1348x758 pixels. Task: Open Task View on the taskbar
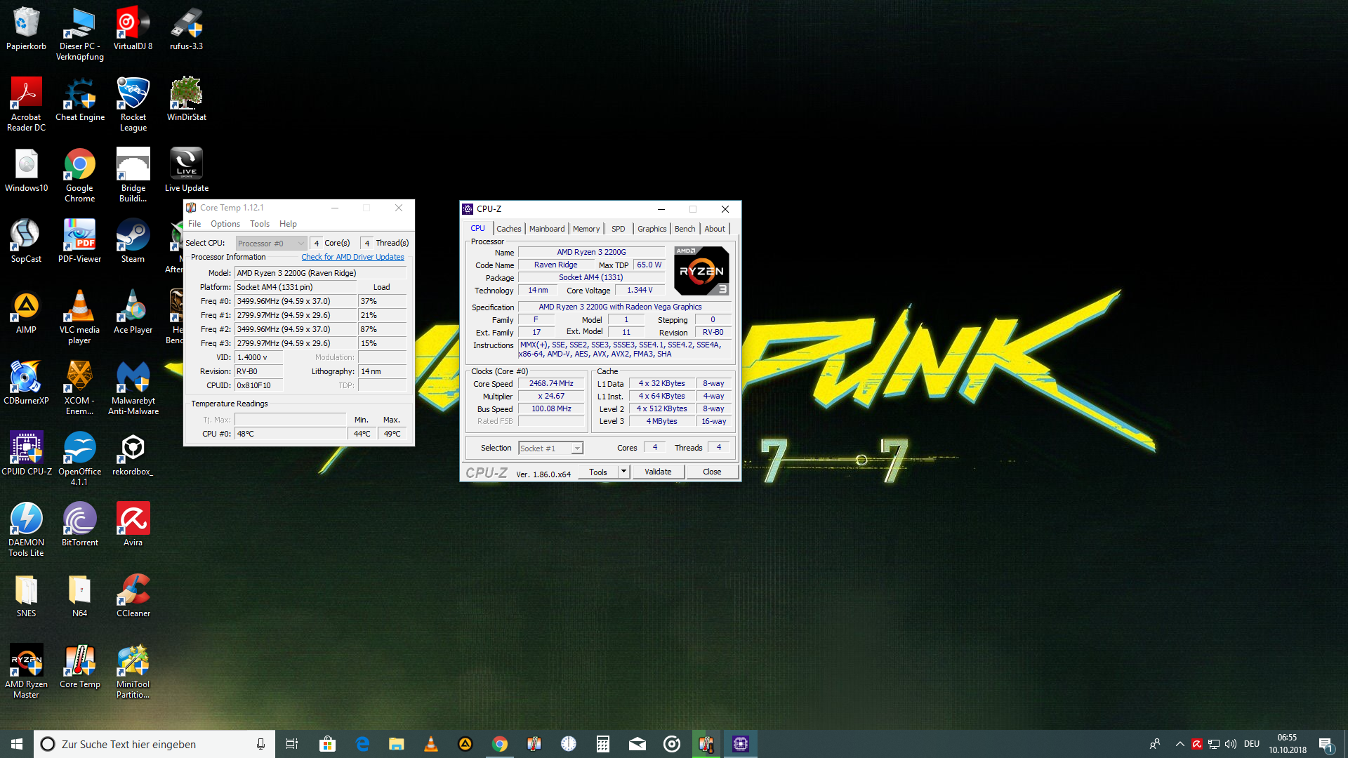coord(291,743)
